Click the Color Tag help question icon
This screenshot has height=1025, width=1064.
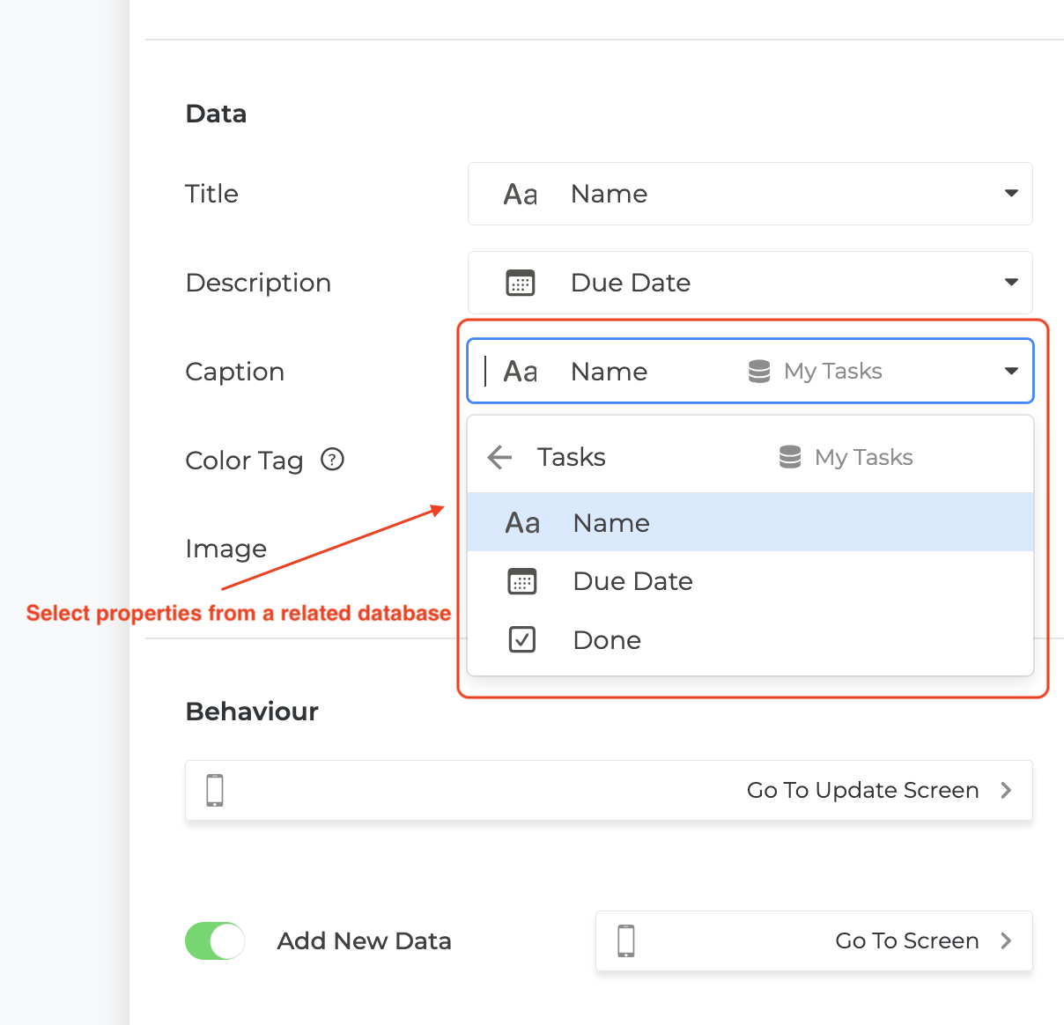point(332,460)
